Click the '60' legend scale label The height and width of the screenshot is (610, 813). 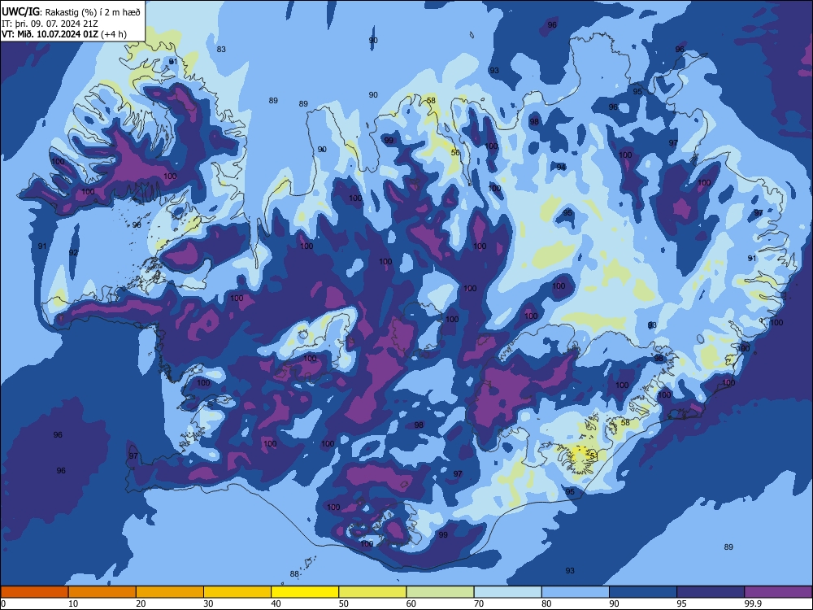coord(411,603)
